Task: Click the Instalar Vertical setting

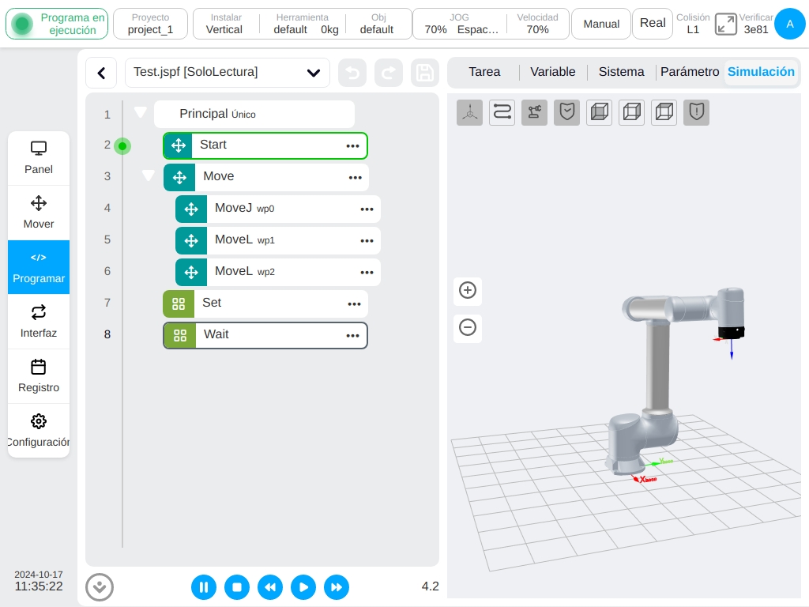Action: click(224, 24)
